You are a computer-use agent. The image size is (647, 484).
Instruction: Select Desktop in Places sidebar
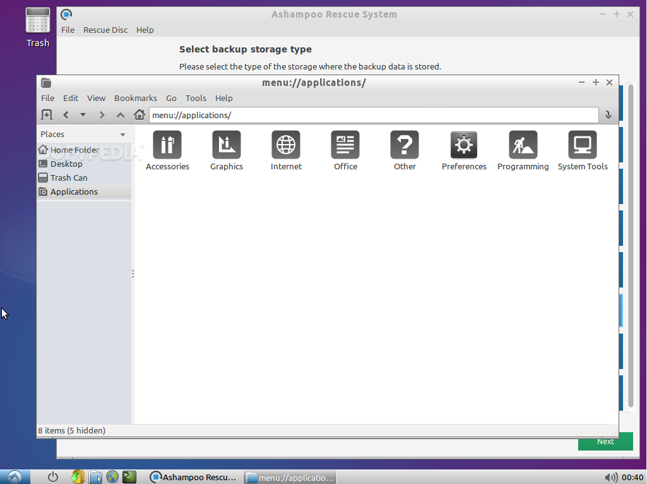(84, 164)
